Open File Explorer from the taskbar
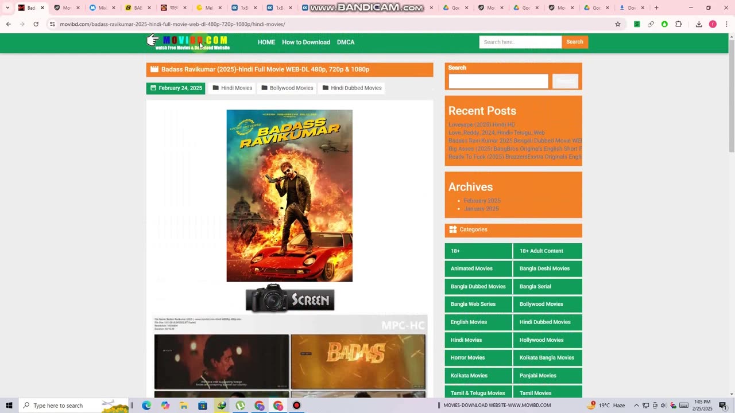735x413 pixels. 184,406
